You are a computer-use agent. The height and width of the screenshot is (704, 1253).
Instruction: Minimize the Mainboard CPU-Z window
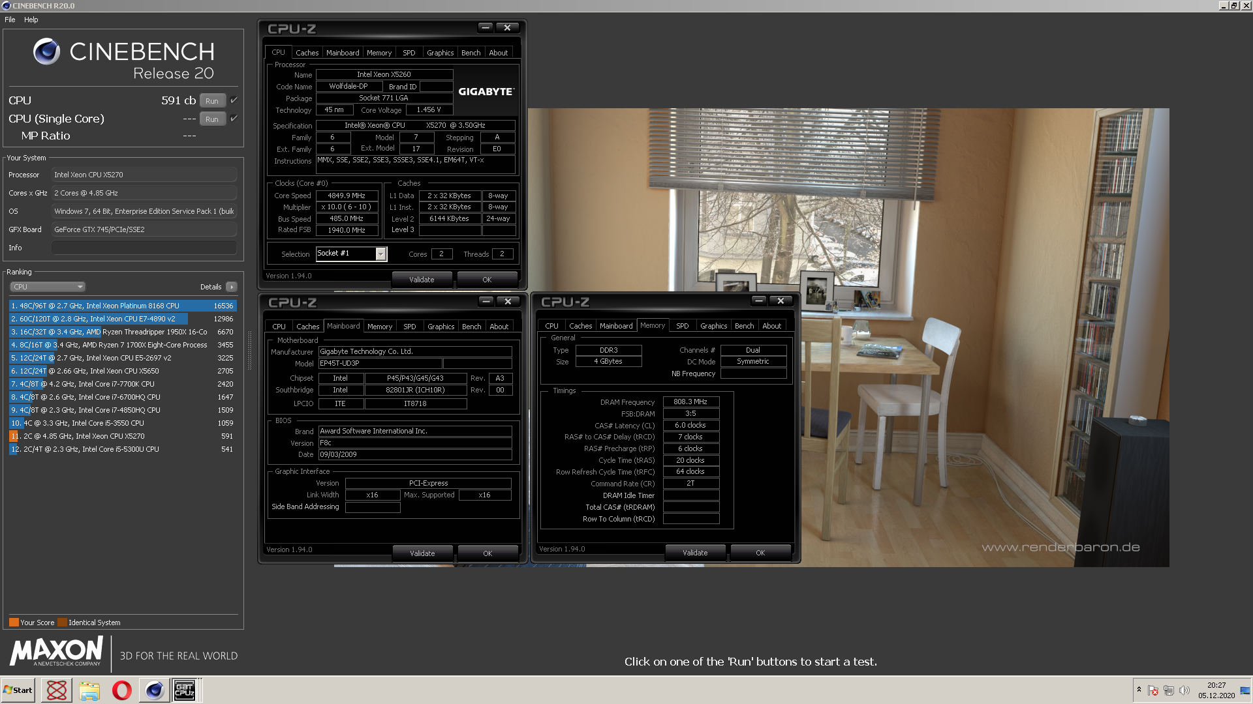pyautogui.click(x=486, y=301)
